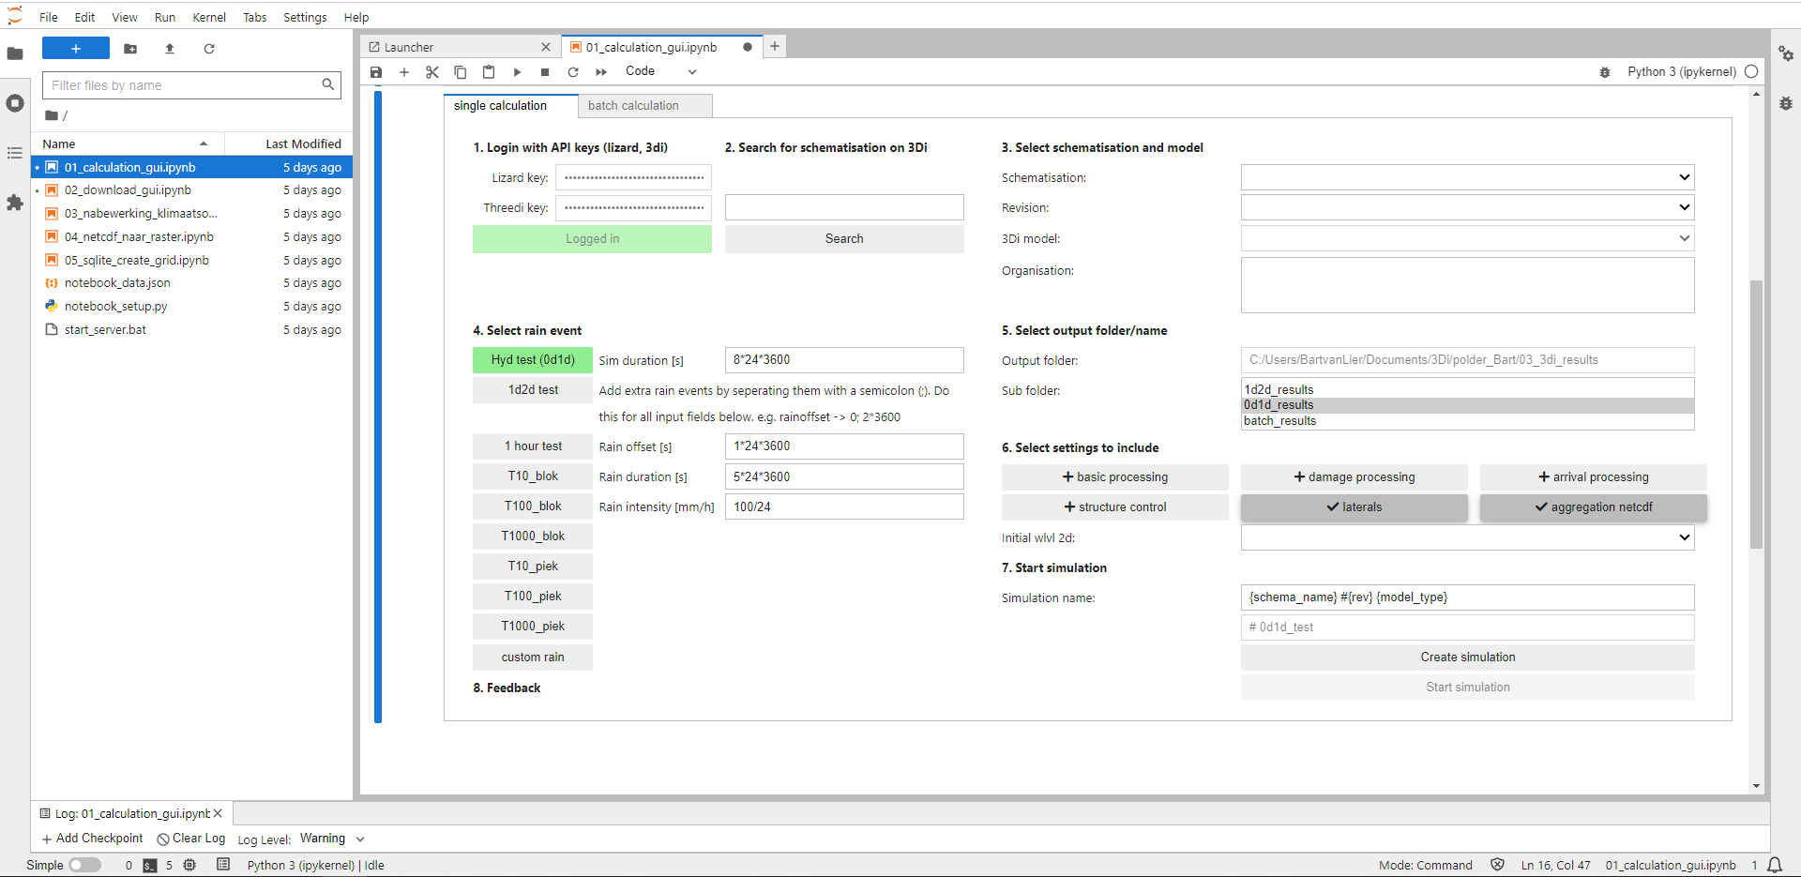The width and height of the screenshot is (1801, 877).
Task: Click Create simulation button
Action: pyautogui.click(x=1467, y=658)
